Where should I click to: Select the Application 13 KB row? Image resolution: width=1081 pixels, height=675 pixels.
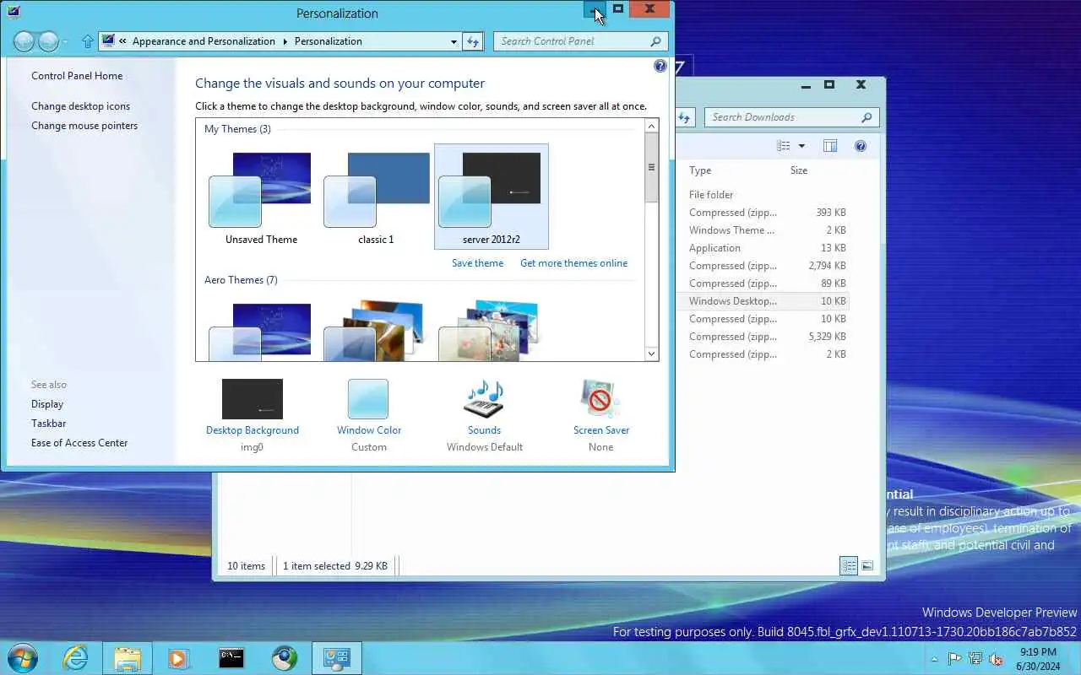pos(763,248)
